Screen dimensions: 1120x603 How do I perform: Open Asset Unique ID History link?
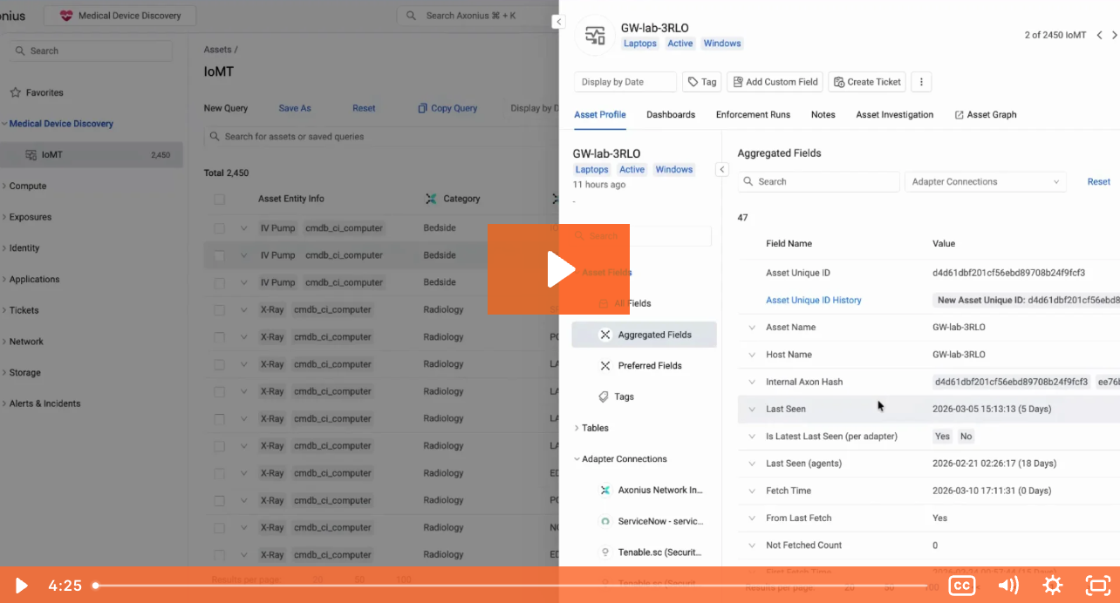click(813, 301)
